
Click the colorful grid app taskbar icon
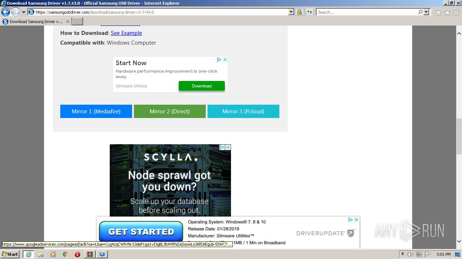point(90,254)
